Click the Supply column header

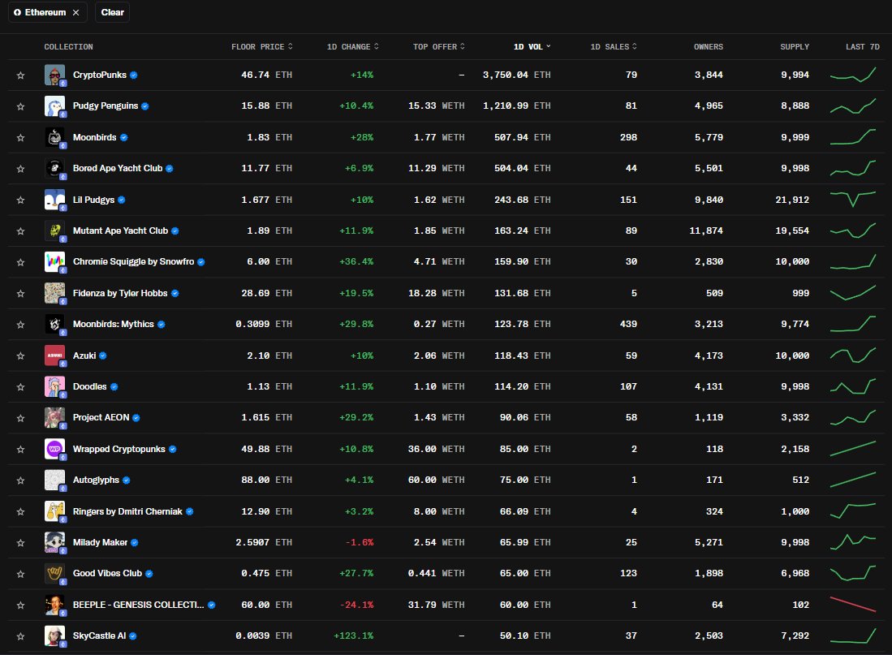tap(795, 46)
